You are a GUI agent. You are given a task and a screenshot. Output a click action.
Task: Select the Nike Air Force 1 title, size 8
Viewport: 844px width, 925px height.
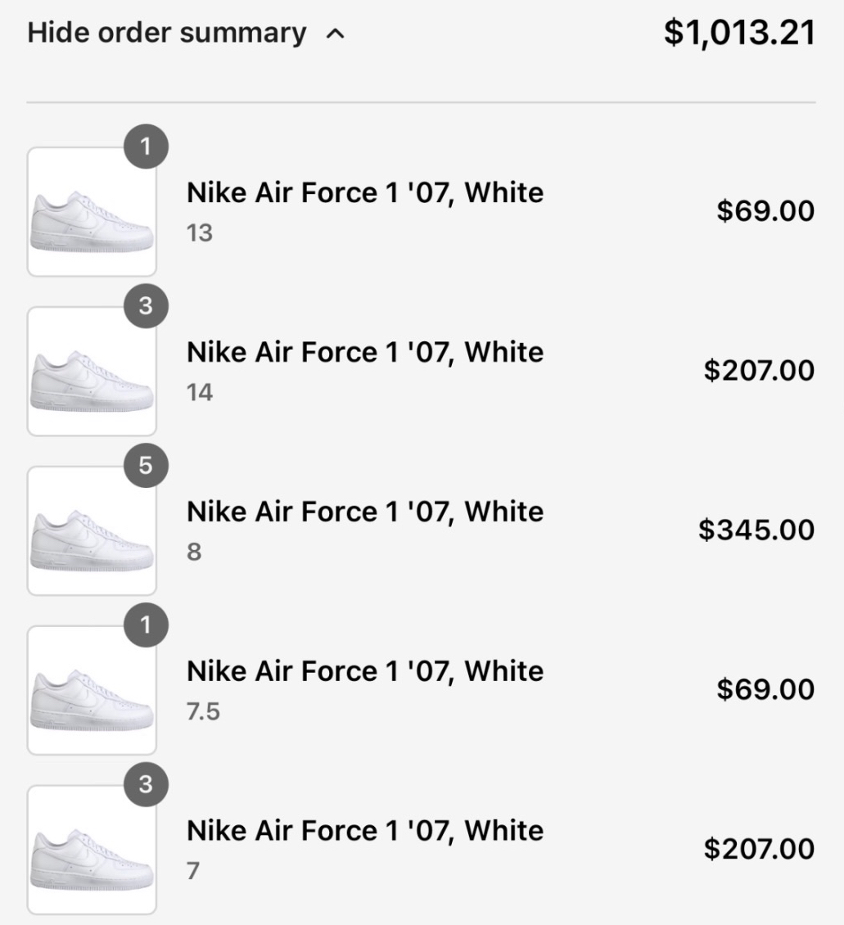tap(365, 512)
